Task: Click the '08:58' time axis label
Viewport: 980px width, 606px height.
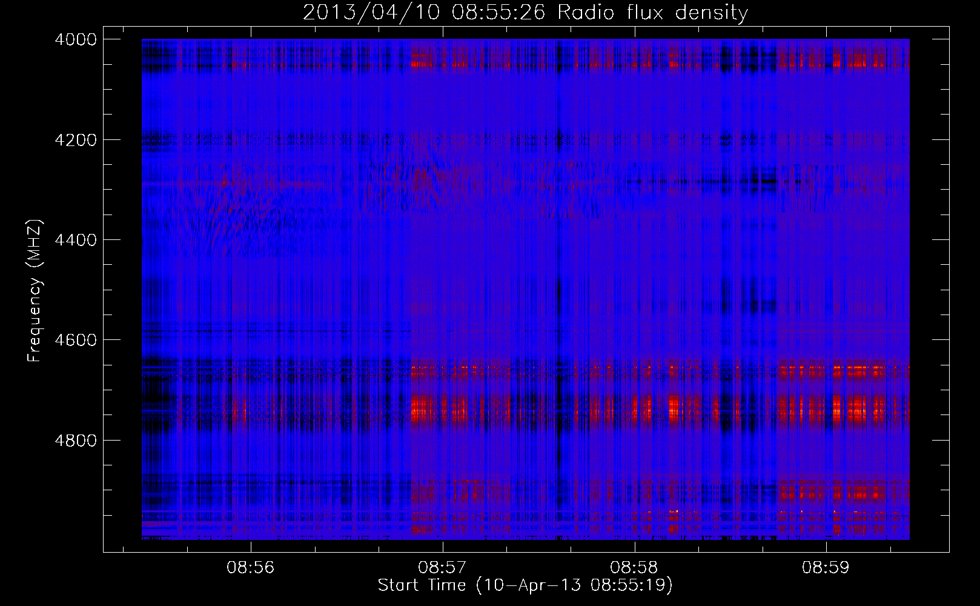Action: point(634,568)
